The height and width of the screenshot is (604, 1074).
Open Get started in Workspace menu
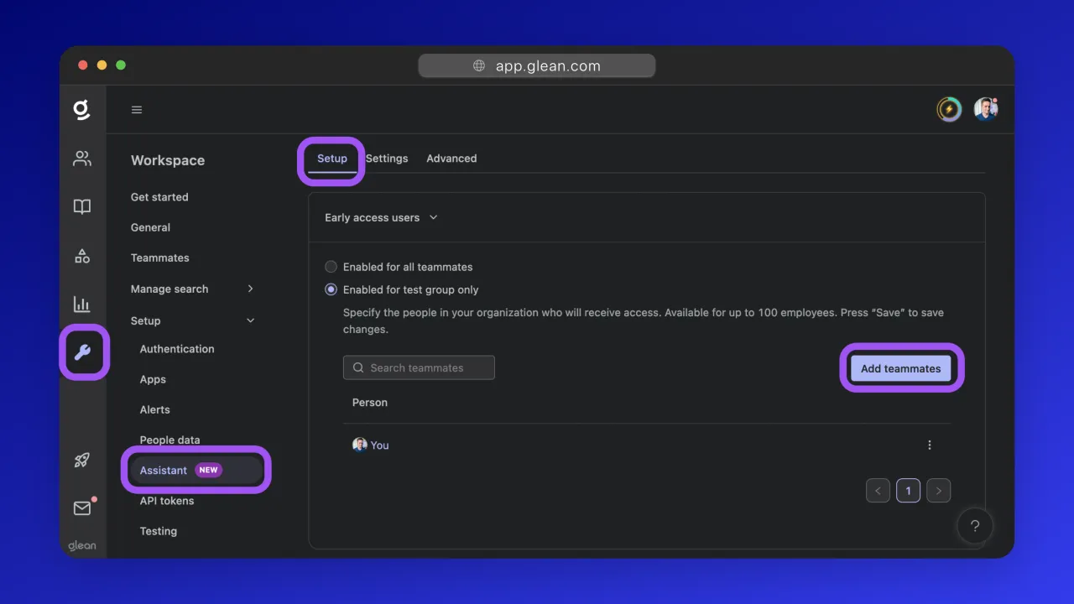[x=159, y=197]
